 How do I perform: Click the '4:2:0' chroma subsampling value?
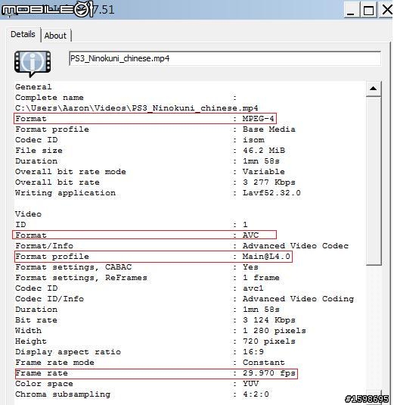(x=256, y=394)
